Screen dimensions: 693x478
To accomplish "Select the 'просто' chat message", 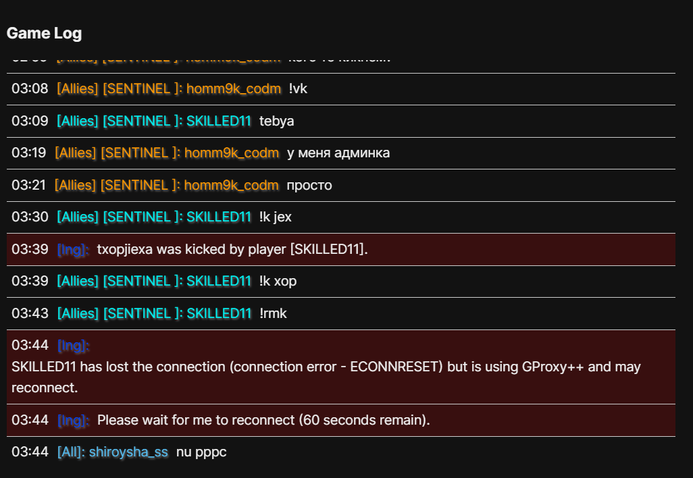I will pyautogui.click(x=309, y=185).
